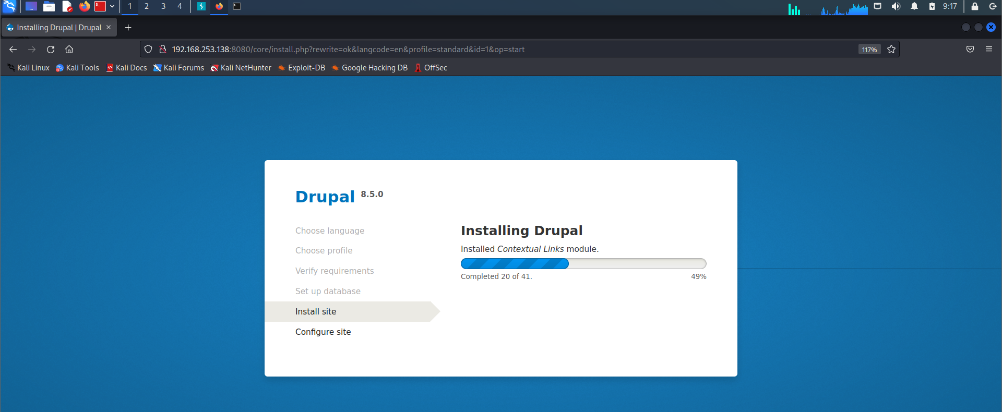Screen dimensions: 1002x412
Task: Reset the 117% zoom level badge
Action: [x=869, y=50]
